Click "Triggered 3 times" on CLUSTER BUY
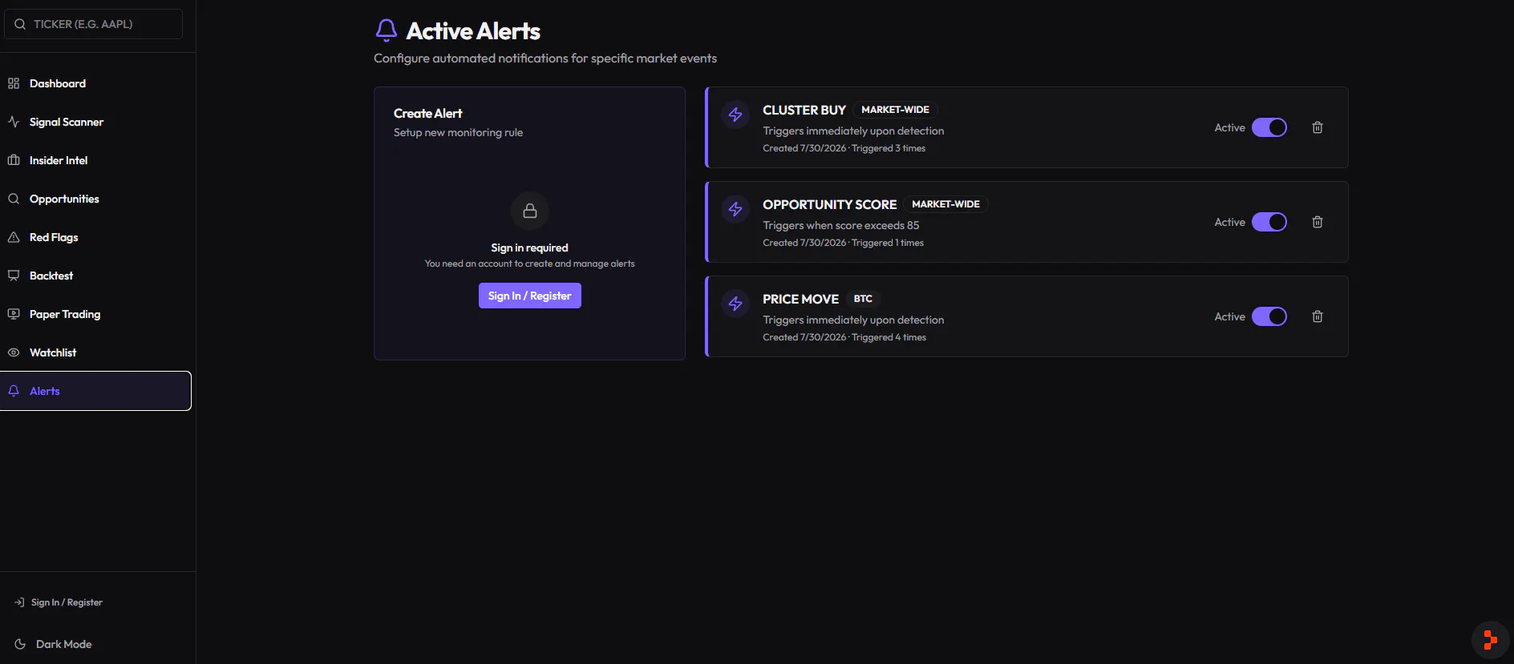This screenshot has height=664, width=1514. tap(889, 148)
